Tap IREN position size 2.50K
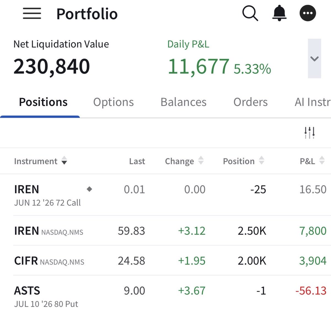This screenshot has width=331, height=311. [x=252, y=231]
